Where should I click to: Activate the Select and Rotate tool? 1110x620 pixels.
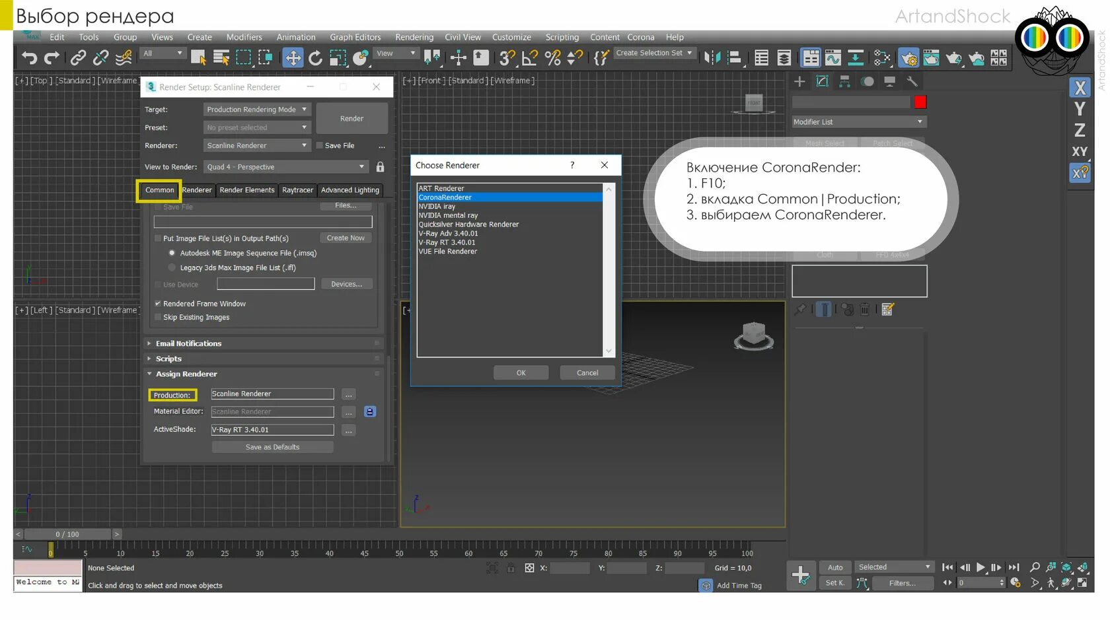pos(316,58)
